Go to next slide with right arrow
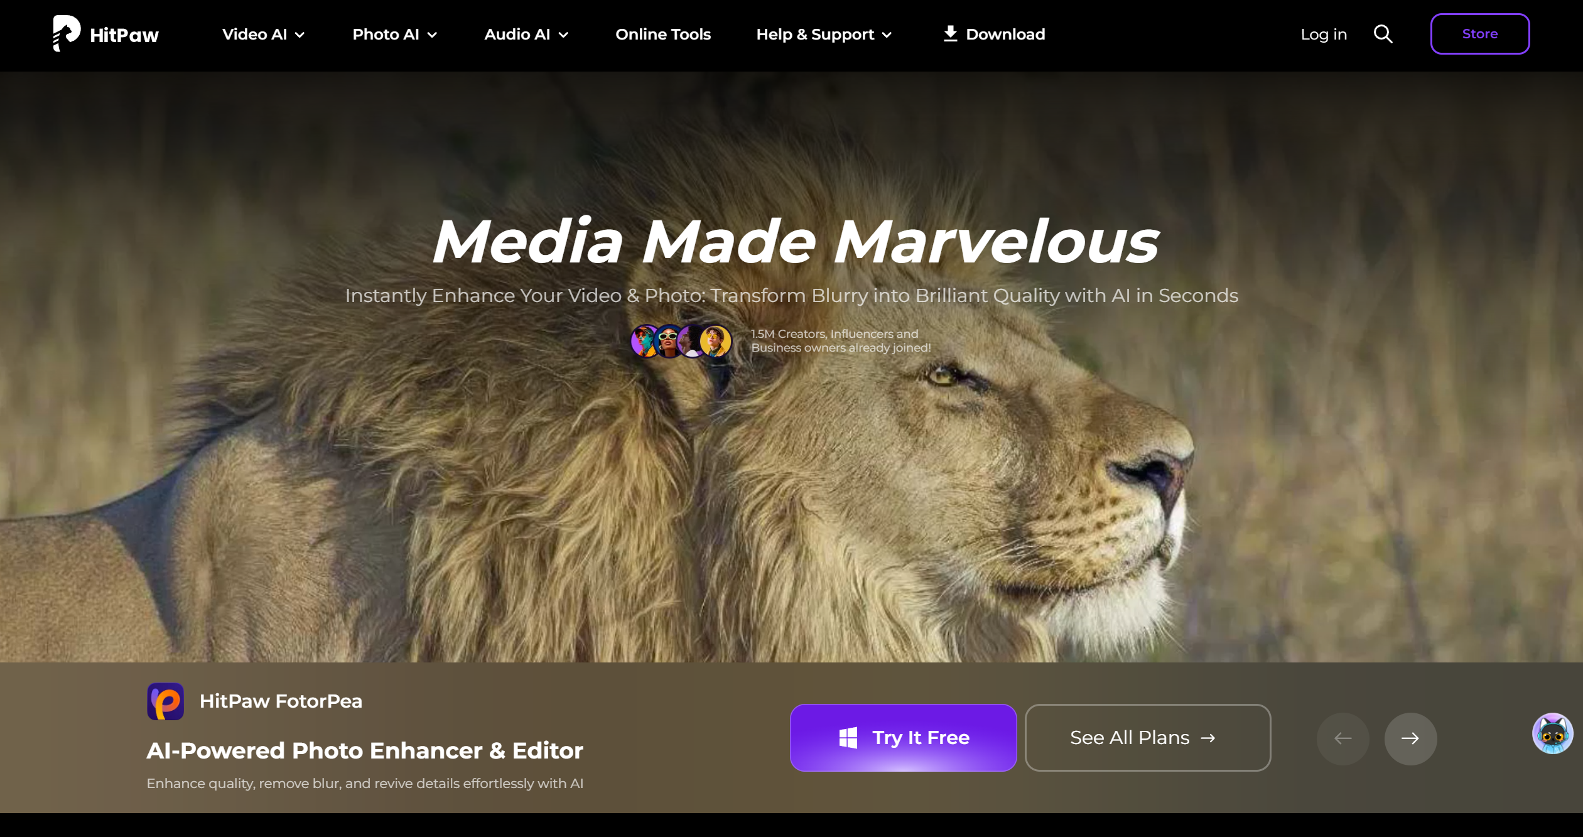 [x=1410, y=738]
